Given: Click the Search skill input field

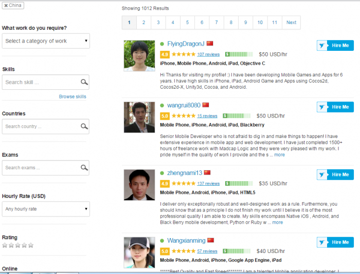Looking at the screenshot, I should (x=40, y=82).
